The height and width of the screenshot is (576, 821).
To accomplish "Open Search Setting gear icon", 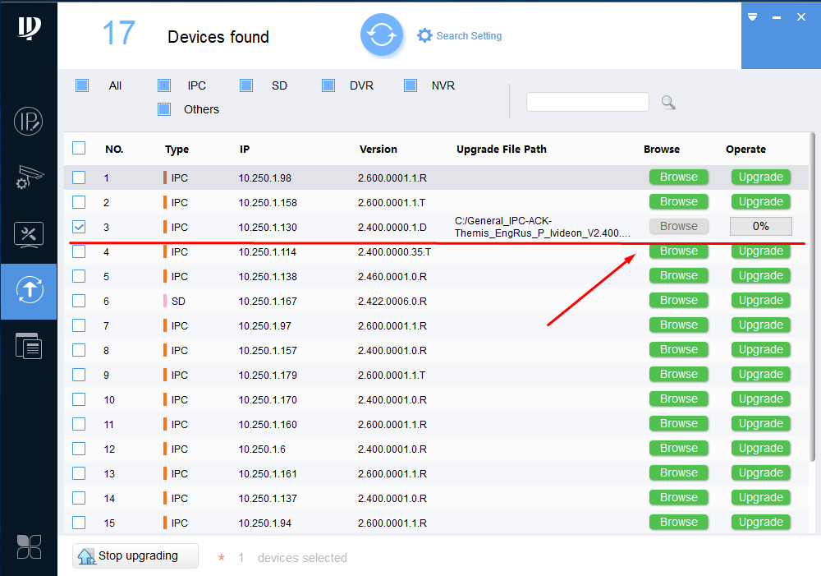I will point(424,35).
